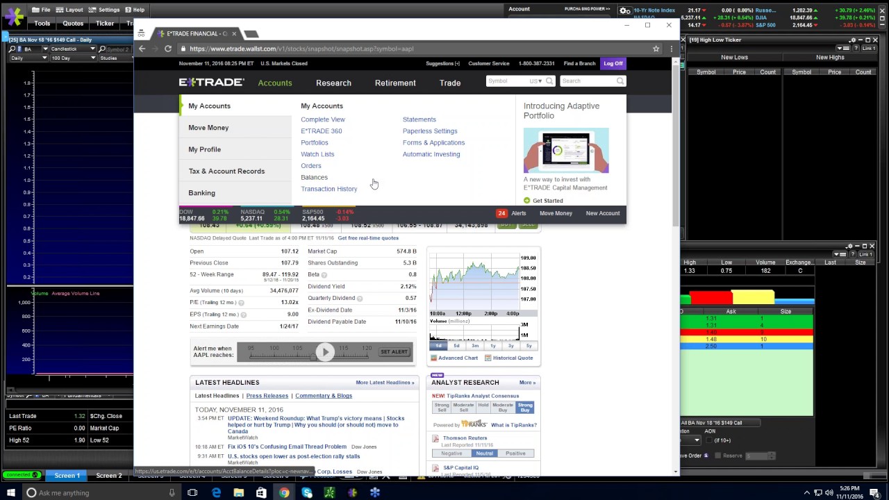The height and width of the screenshot is (500, 889).
Task: Click the Task View taskbar icon
Action: click(192, 492)
